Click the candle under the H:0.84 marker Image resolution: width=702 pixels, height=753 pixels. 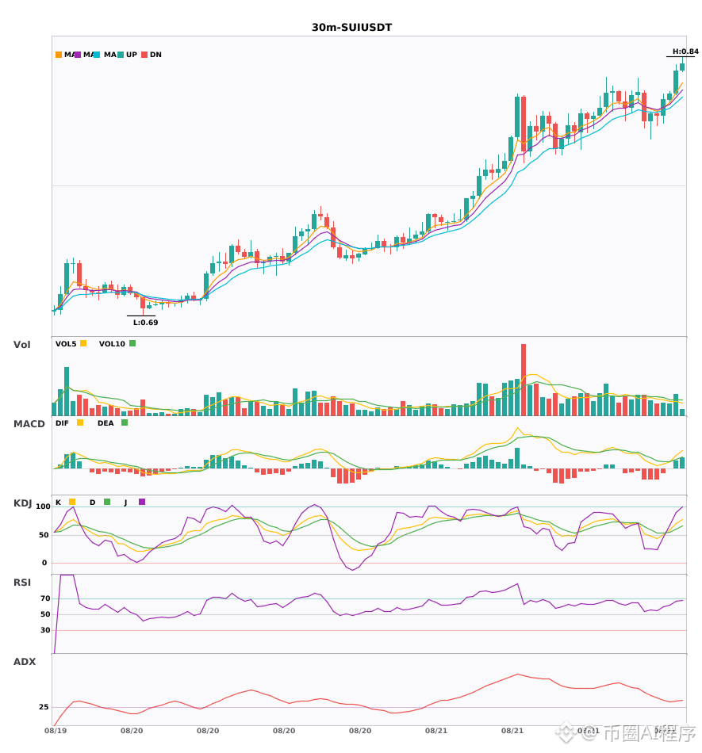(682, 67)
